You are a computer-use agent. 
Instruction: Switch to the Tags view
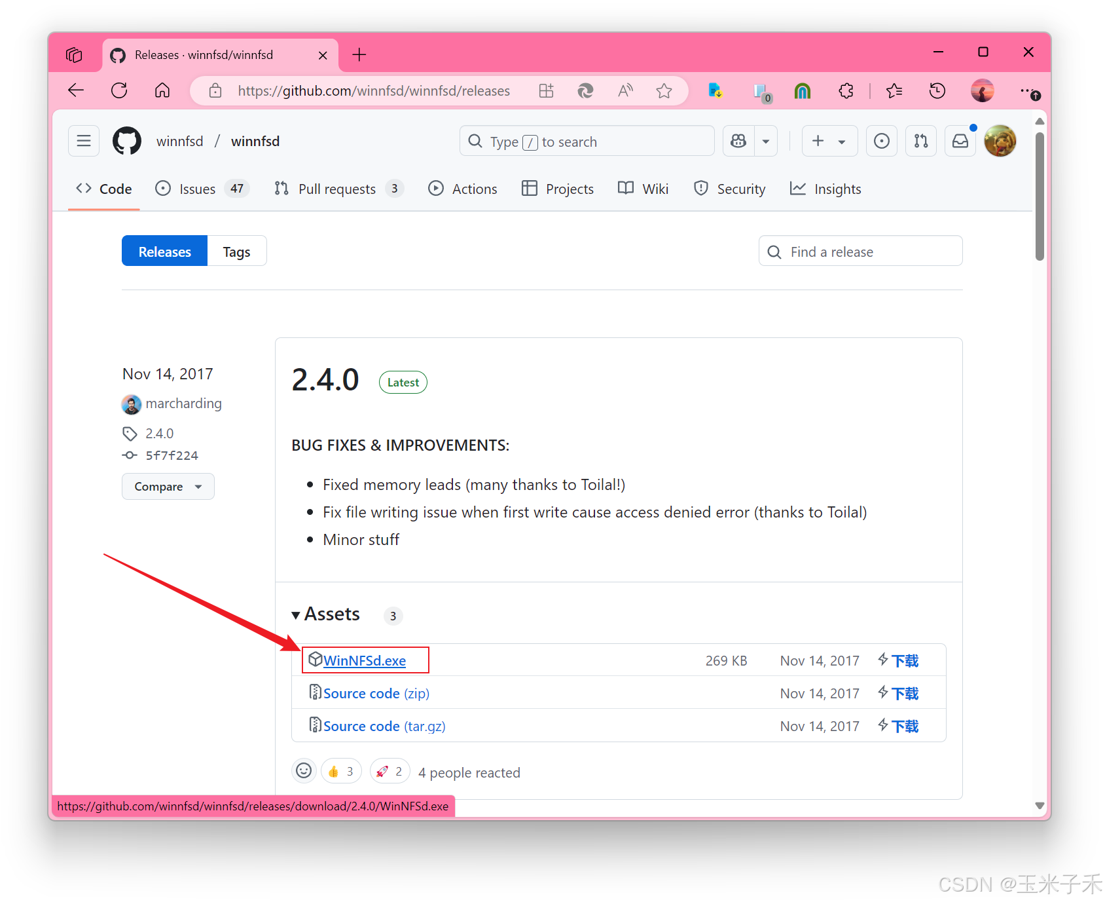[236, 252]
